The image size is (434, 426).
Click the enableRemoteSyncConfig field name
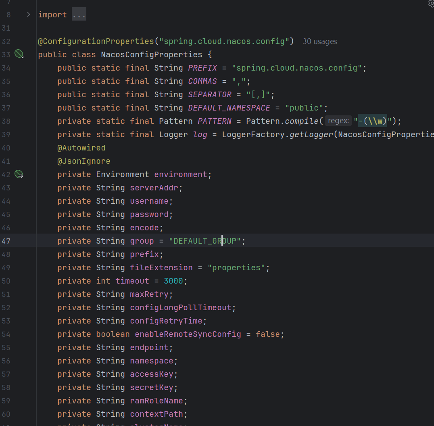tap(188, 334)
